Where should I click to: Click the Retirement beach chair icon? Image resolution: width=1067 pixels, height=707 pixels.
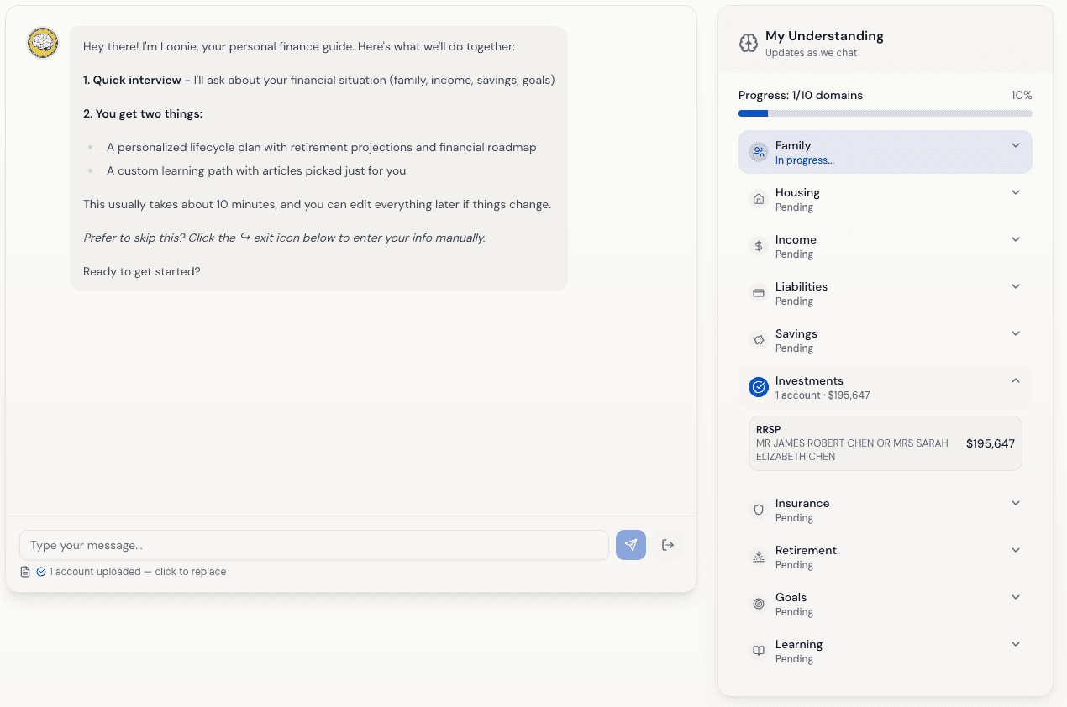point(759,557)
